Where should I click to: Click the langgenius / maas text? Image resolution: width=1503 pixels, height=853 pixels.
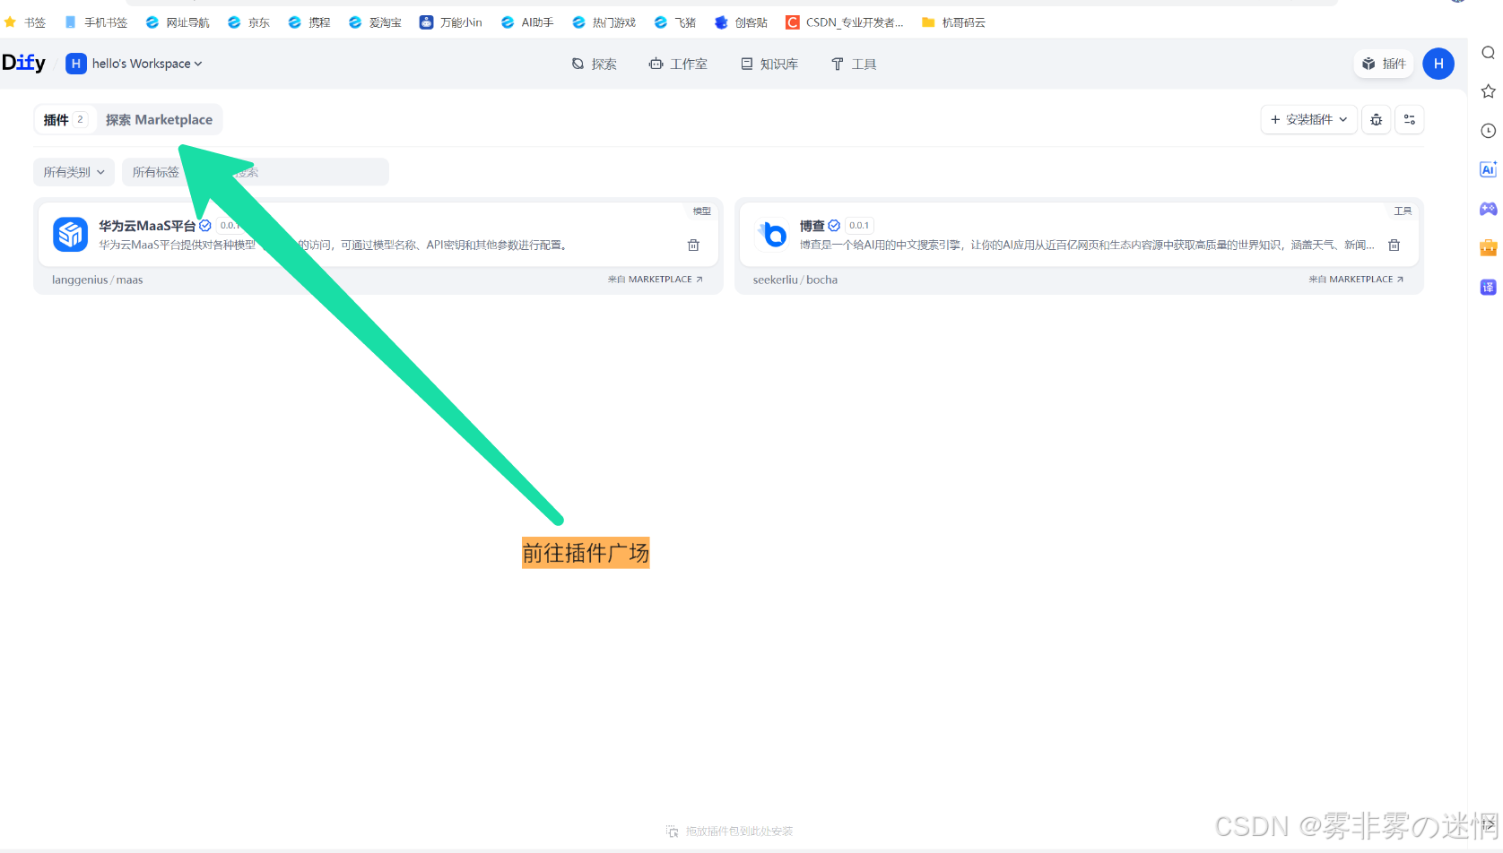click(x=97, y=280)
